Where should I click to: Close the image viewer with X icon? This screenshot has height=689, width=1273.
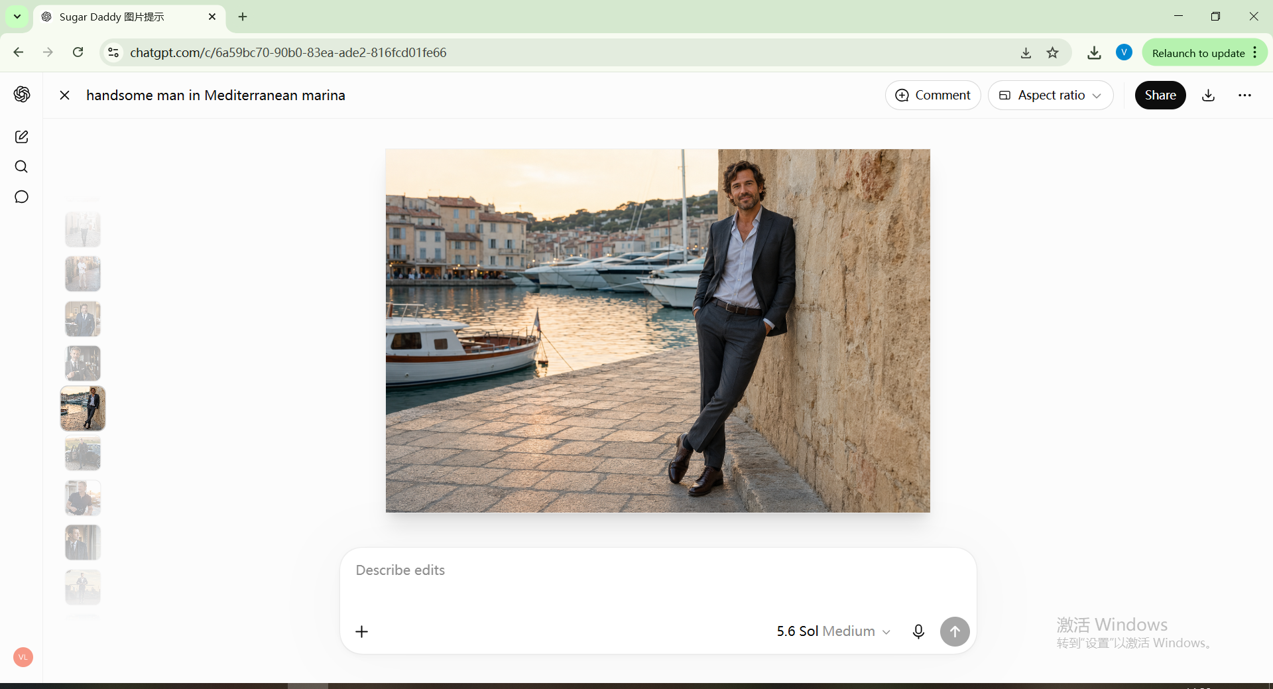pyautogui.click(x=64, y=95)
